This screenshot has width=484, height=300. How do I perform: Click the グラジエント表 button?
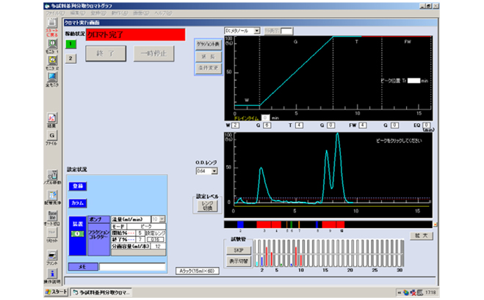[x=209, y=45]
